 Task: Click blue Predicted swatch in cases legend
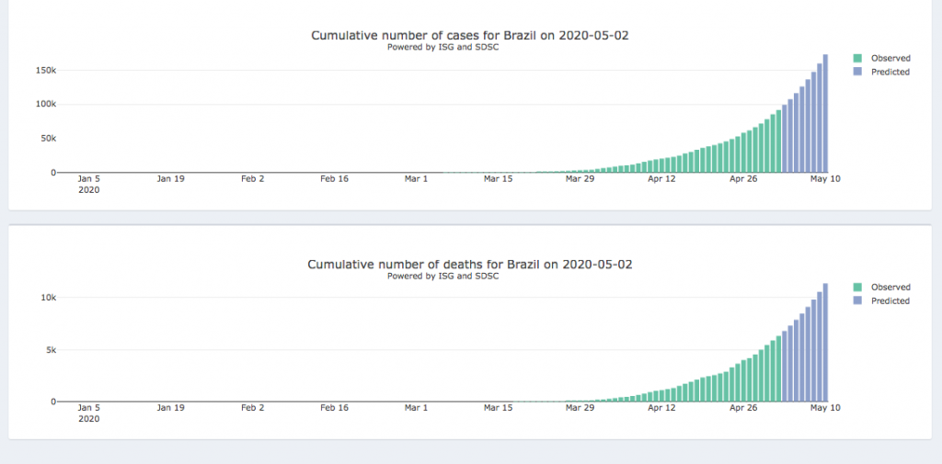pos(857,72)
